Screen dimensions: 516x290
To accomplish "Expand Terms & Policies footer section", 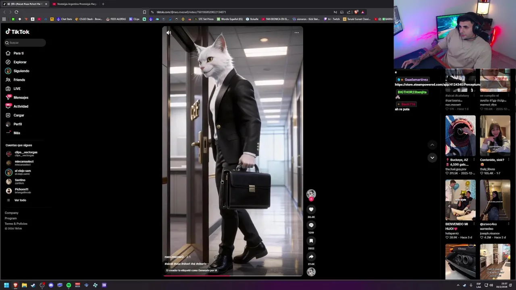I will click(16, 224).
